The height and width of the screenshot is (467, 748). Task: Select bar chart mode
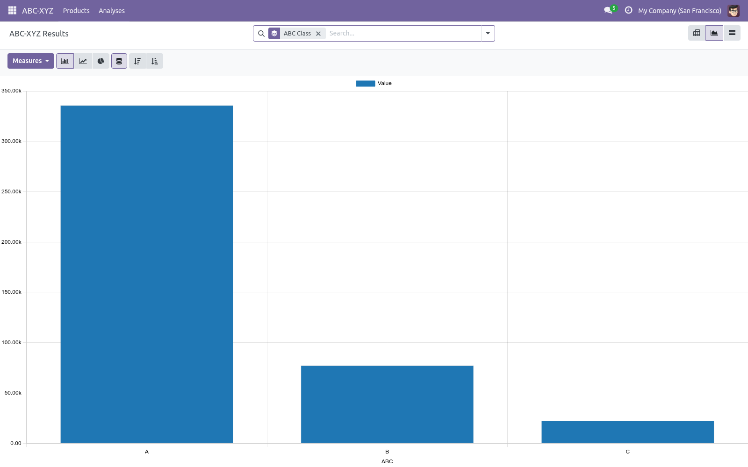[65, 61]
